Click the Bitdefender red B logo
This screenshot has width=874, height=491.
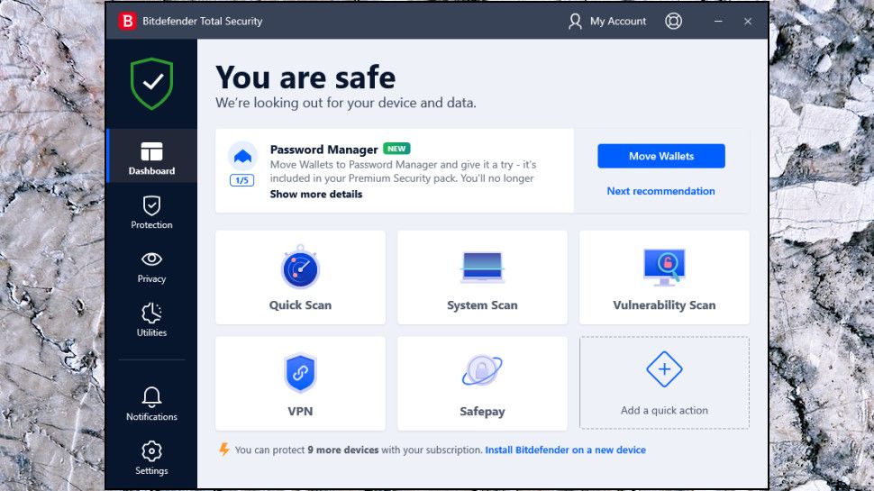pos(127,22)
